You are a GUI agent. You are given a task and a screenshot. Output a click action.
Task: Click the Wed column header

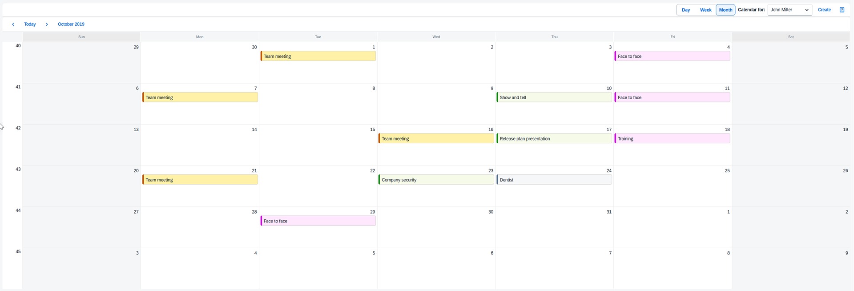click(436, 37)
